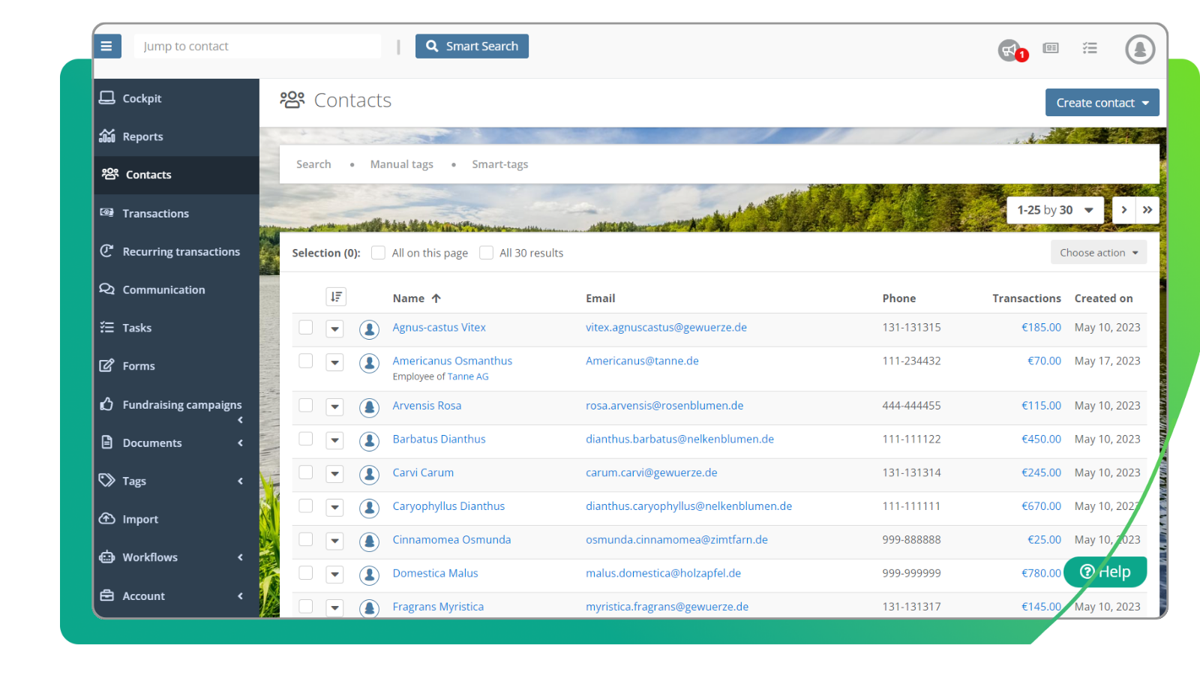The height and width of the screenshot is (675, 1200).
Task: Expand the row dropdown for Carvi Carum
Action: tap(334, 474)
